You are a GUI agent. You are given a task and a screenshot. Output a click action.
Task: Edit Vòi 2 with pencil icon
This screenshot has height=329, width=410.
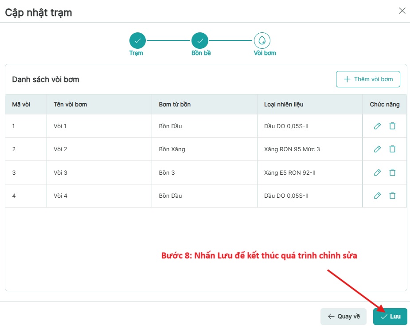(x=377, y=149)
